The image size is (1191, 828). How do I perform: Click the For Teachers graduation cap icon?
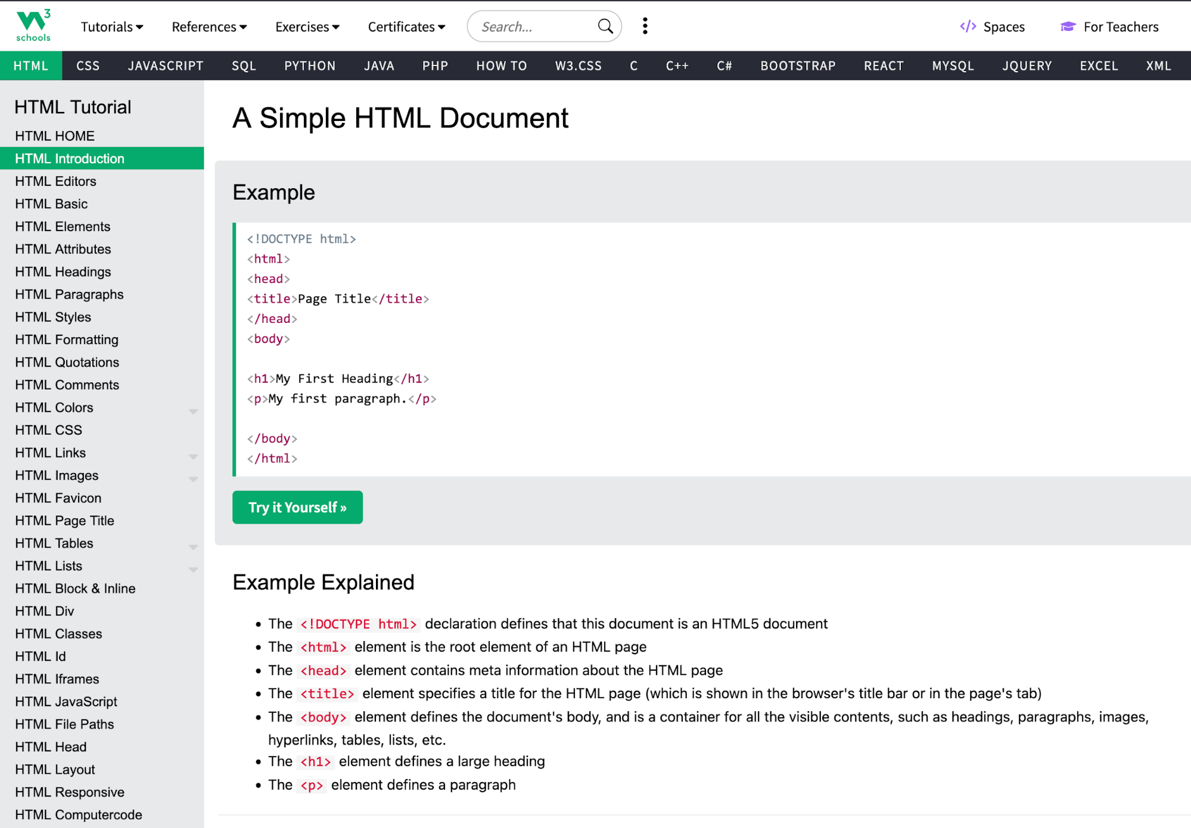(1068, 26)
